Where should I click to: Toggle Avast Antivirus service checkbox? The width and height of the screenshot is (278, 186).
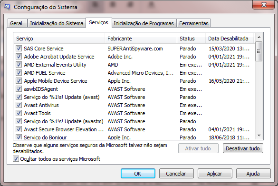(x=19, y=105)
